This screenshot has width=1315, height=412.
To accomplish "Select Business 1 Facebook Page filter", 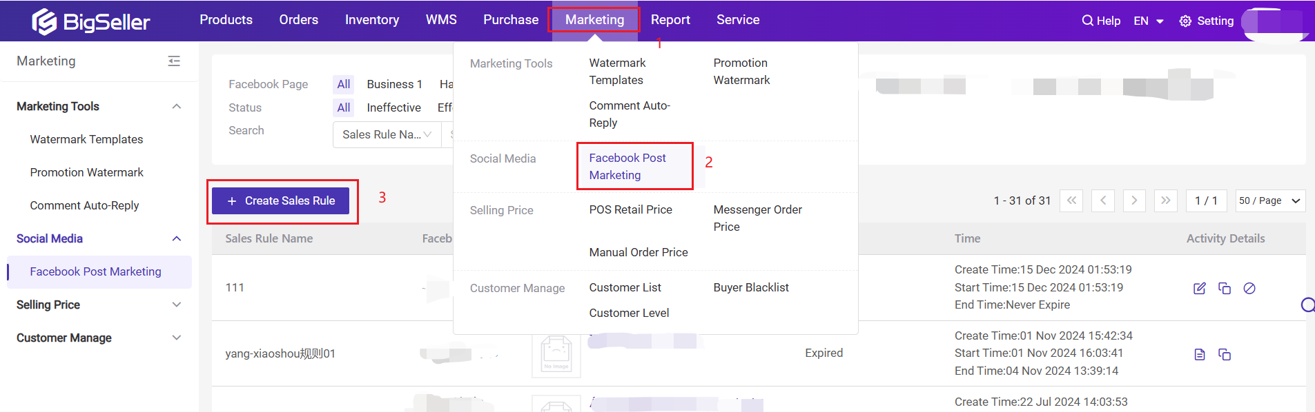I will (394, 84).
